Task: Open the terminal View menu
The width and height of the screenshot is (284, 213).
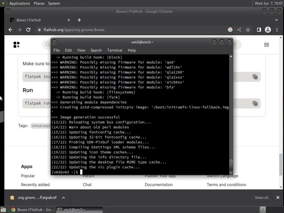Action: (81, 50)
